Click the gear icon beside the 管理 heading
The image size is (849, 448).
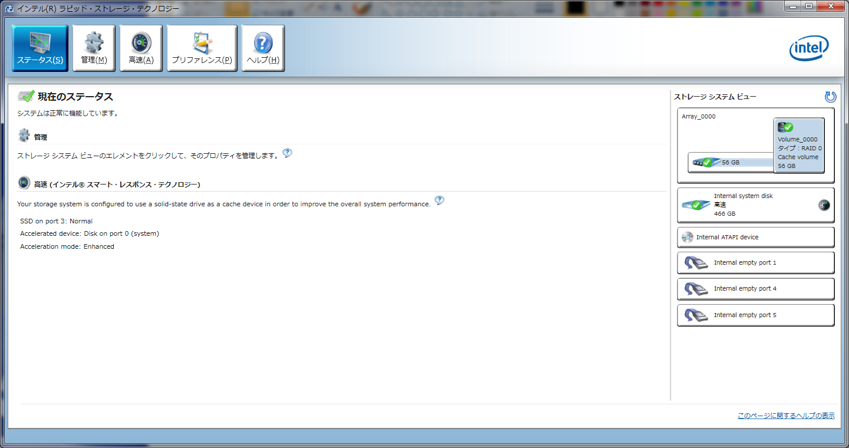[x=24, y=136]
